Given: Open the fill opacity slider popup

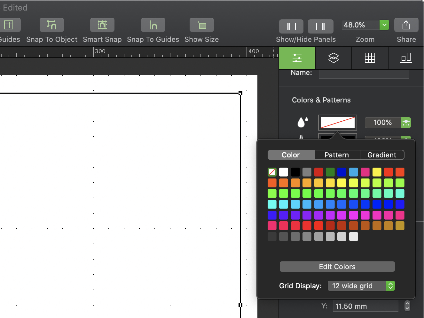Looking at the screenshot, I should [x=406, y=123].
